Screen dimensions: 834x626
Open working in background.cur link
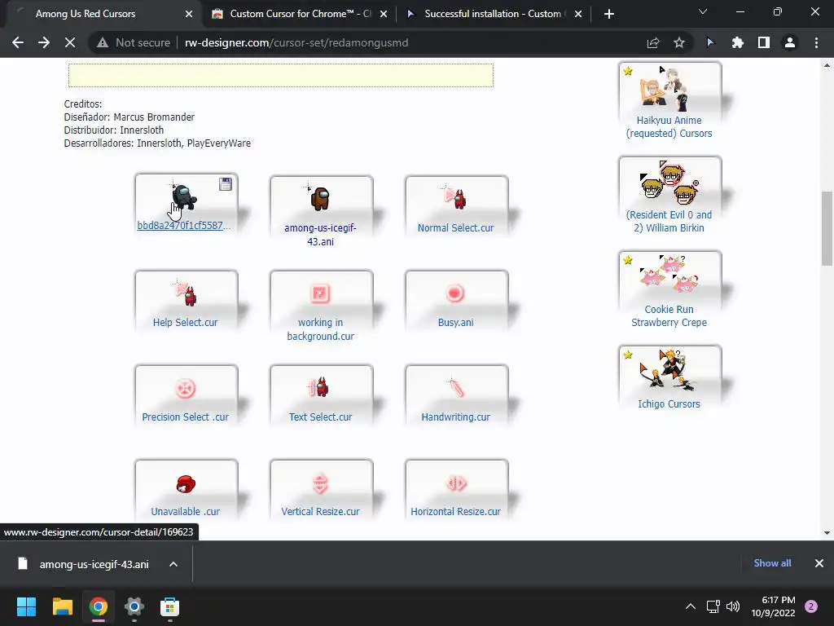click(x=320, y=329)
